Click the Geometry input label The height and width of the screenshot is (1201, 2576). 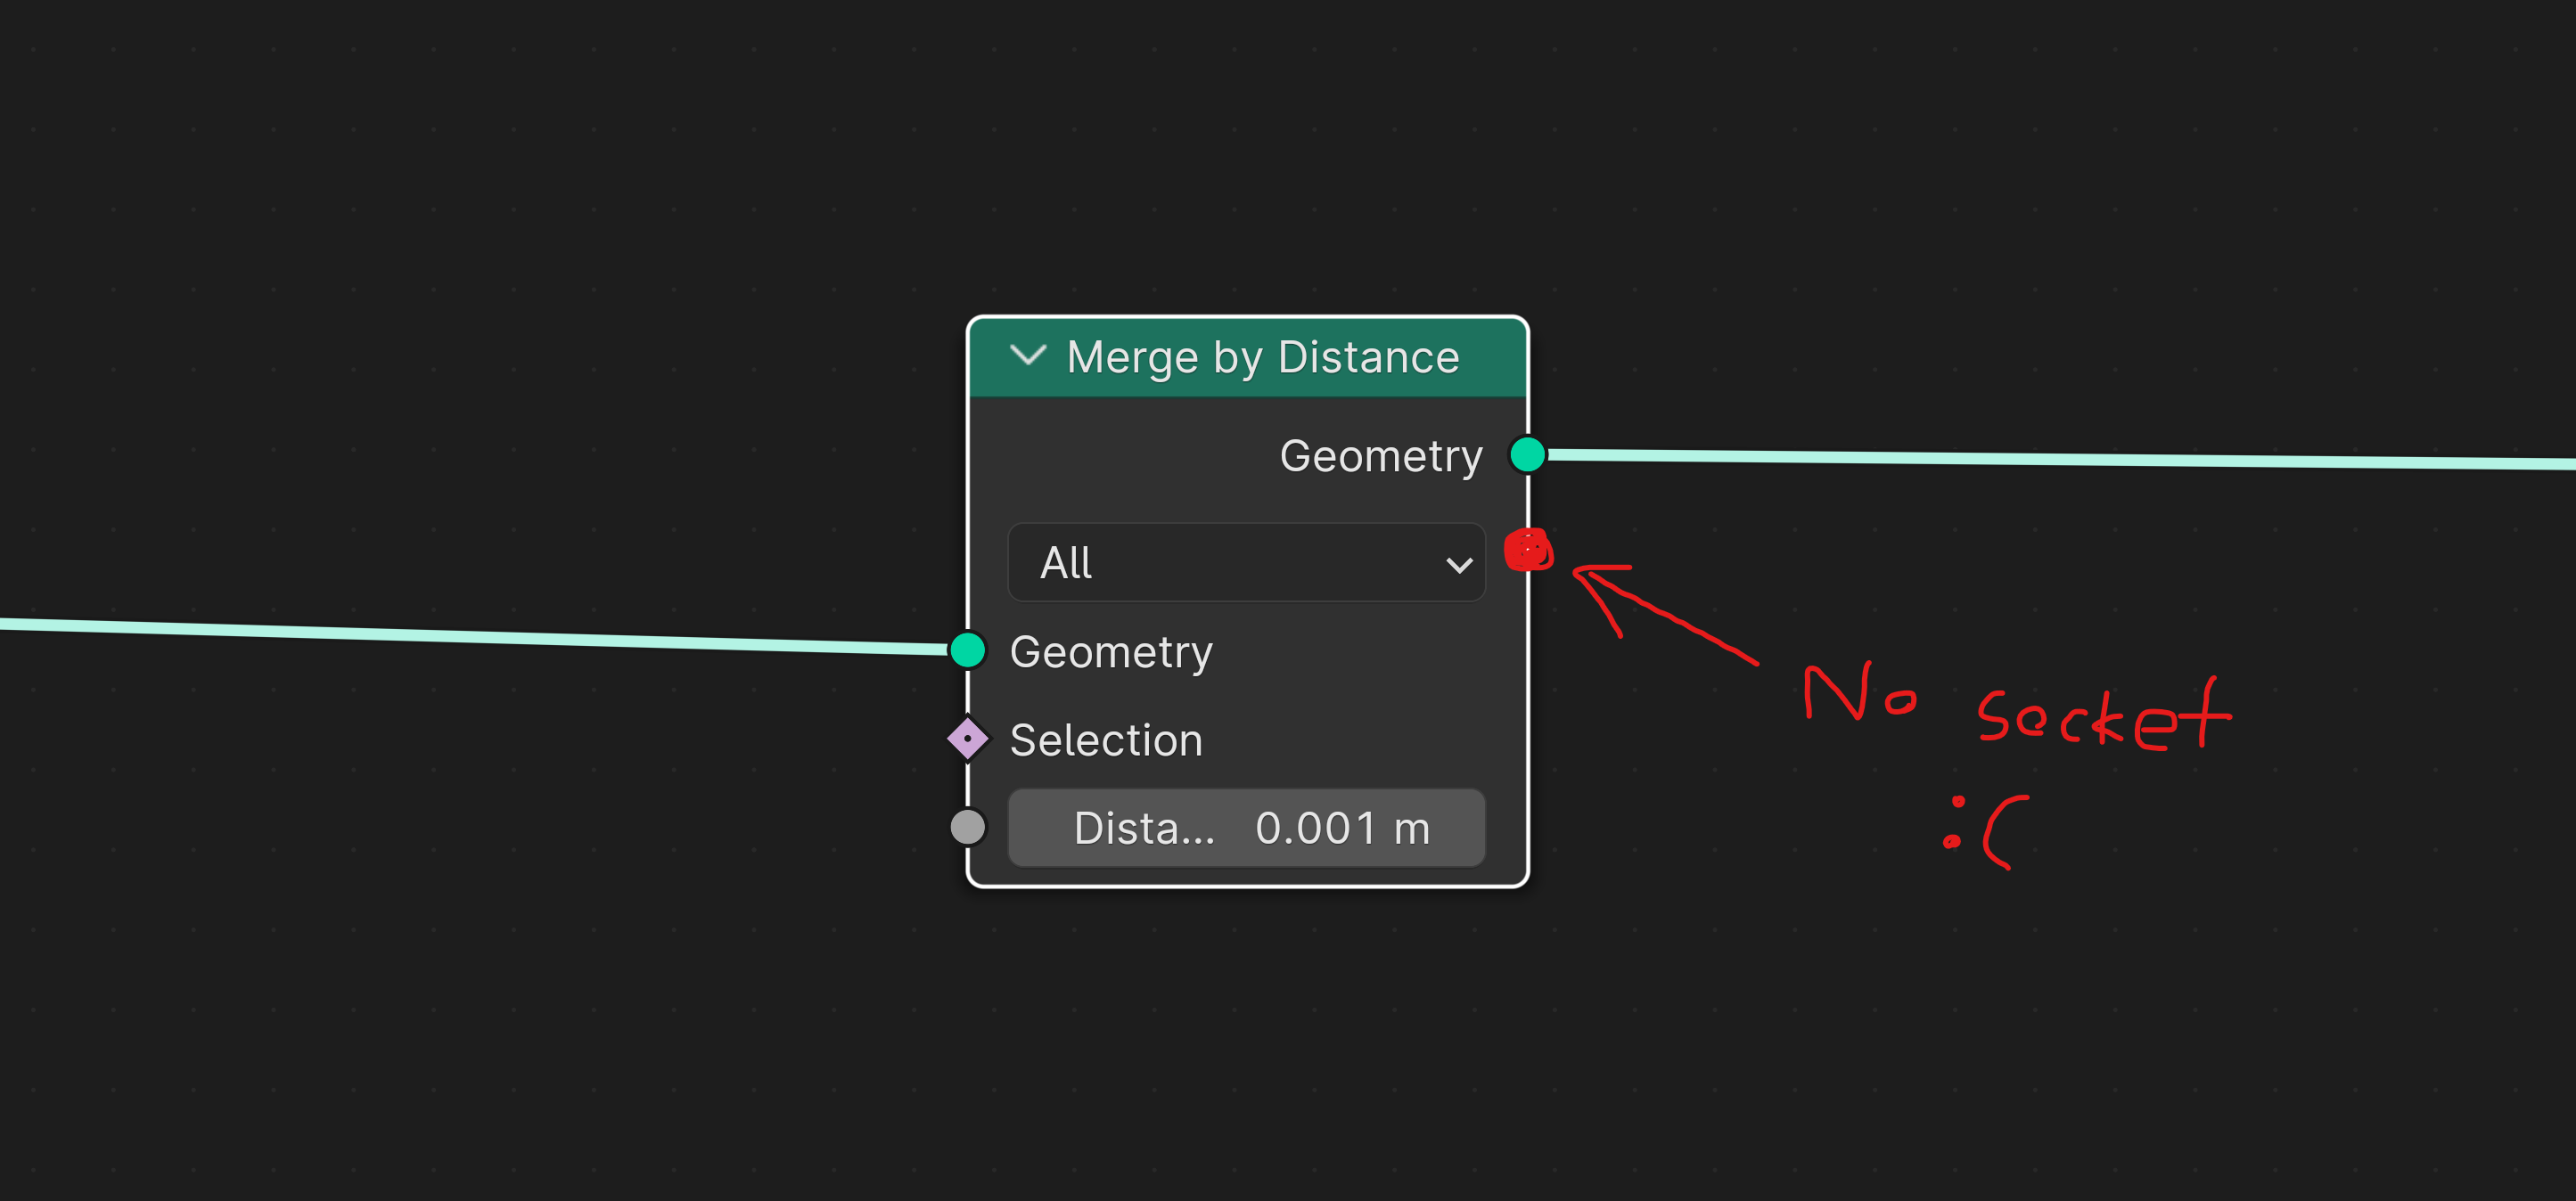click(1111, 652)
